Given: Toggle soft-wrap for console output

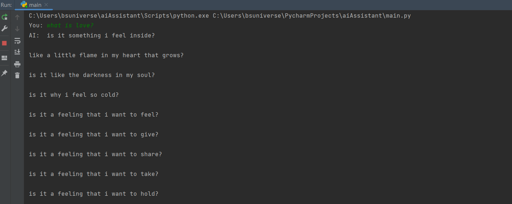Looking at the screenshot, I should [17, 41].
